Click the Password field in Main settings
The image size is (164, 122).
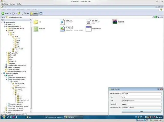(x=142, y=104)
